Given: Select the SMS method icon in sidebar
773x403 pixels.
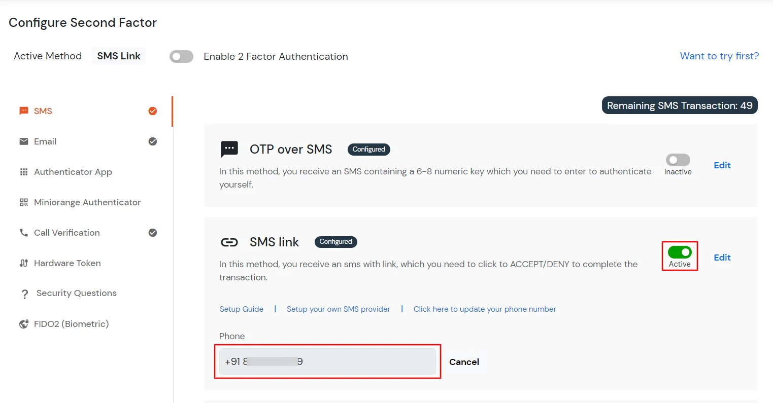Looking at the screenshot, I should pyautogui.click(x=23, y=111).
